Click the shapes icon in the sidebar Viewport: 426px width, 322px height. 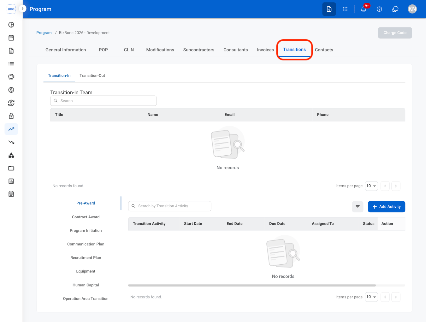(x=11, y=155)
